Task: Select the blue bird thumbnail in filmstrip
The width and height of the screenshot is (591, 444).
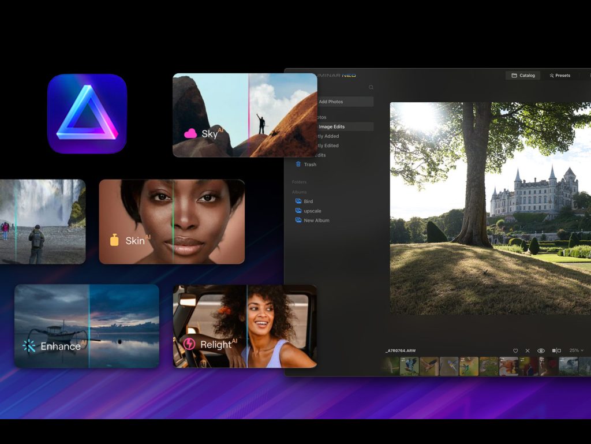Action: point(410,367)
